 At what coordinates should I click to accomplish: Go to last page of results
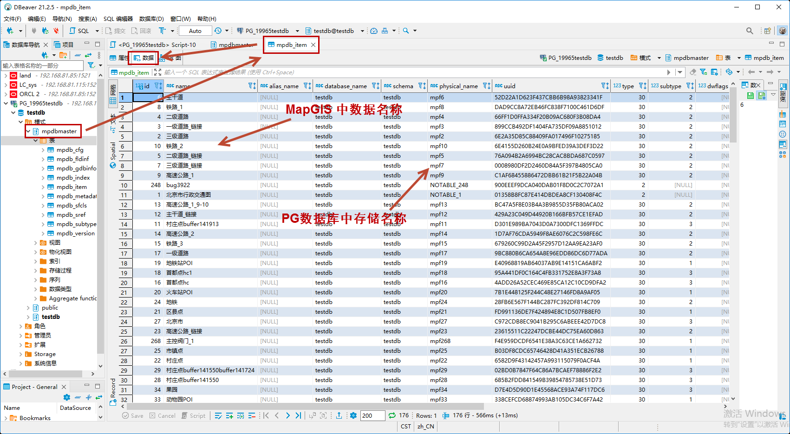pos(298,415)
